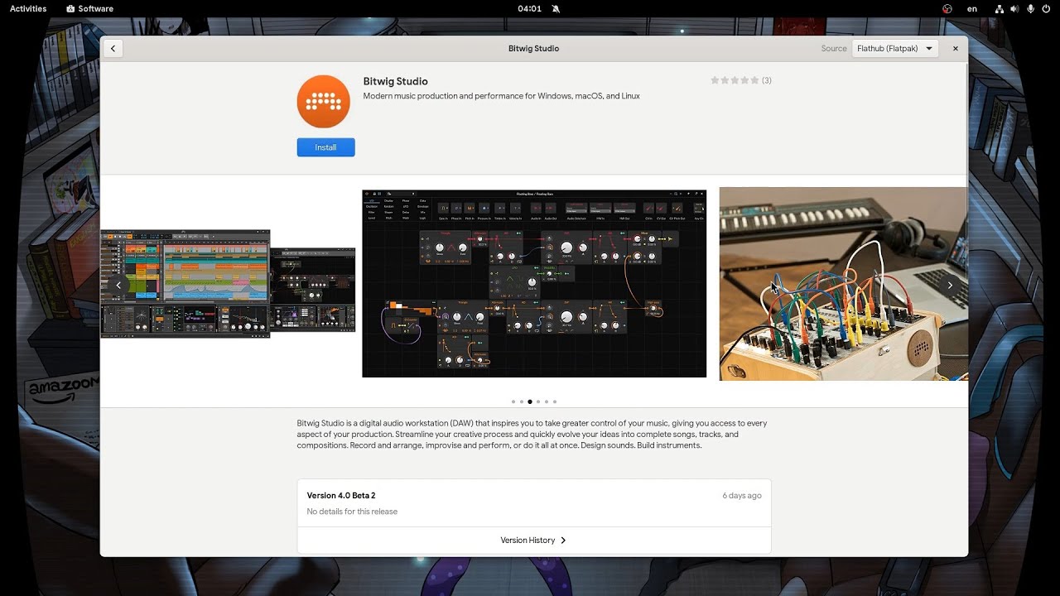The width and height of the screenshot is (1060, 596).
Task: Click the '6 days ago' release date
Action: pos(742,496)
